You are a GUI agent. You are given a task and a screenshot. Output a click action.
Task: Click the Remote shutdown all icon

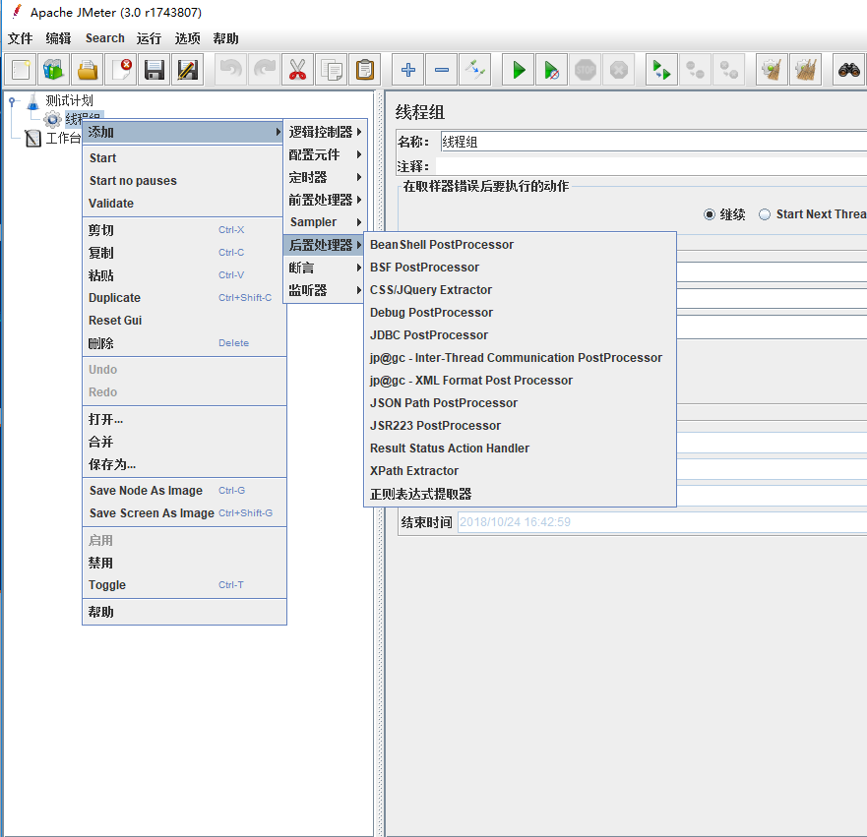coord(728,70)
